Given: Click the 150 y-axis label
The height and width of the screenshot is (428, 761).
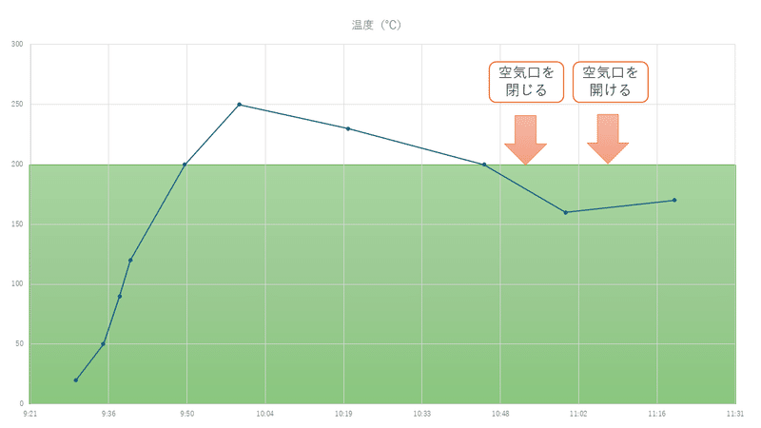Looking at the screenshot, I should tap(17, 224).
